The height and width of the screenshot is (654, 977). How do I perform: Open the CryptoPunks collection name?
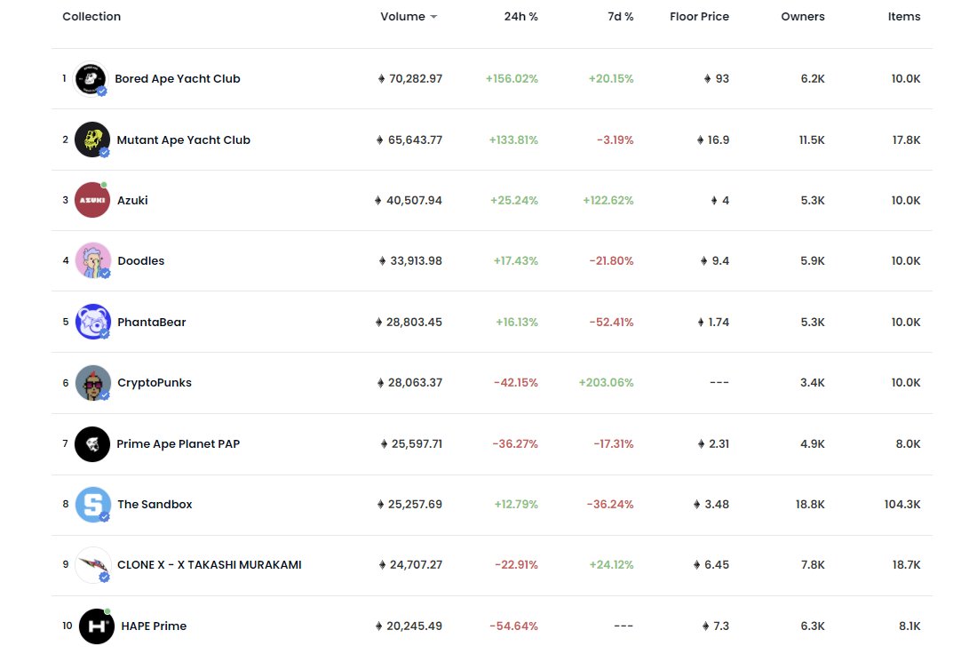pyautogui.click(x=155, y=383)
